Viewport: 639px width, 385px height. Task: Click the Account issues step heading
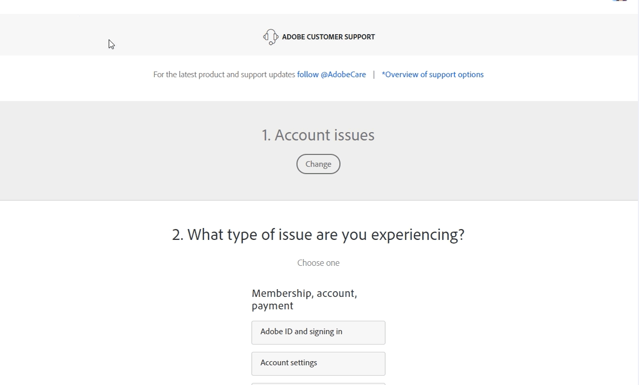point(318,135)
